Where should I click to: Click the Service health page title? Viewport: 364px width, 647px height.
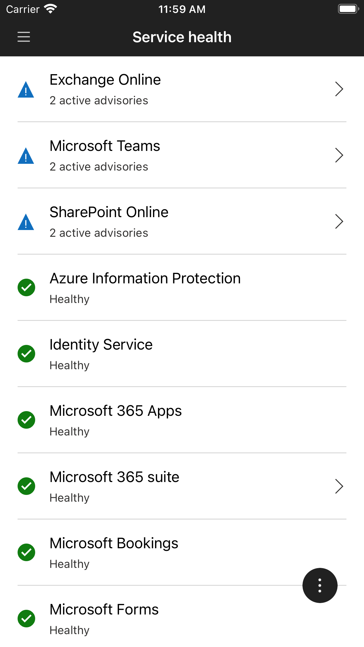pyautogui.click(x=182, y=37)
